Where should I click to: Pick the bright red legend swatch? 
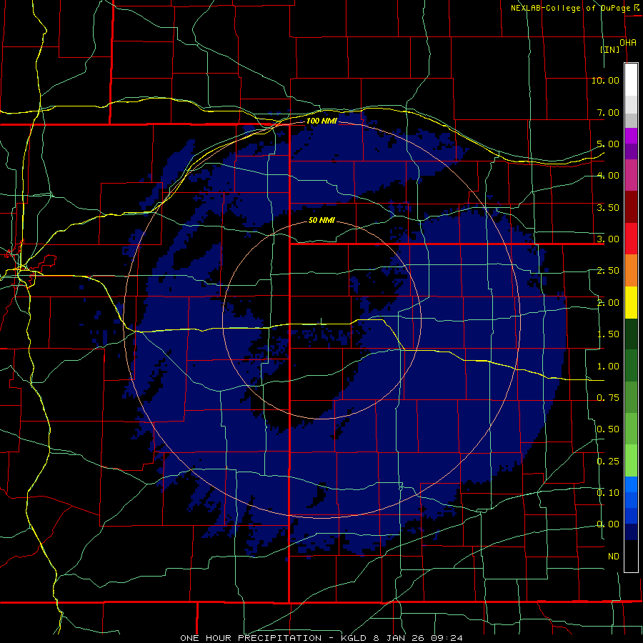click(631, 239)
